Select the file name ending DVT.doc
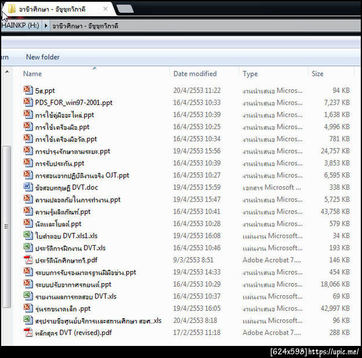Viewport: 362px width, 358px height. coord(66,187)
